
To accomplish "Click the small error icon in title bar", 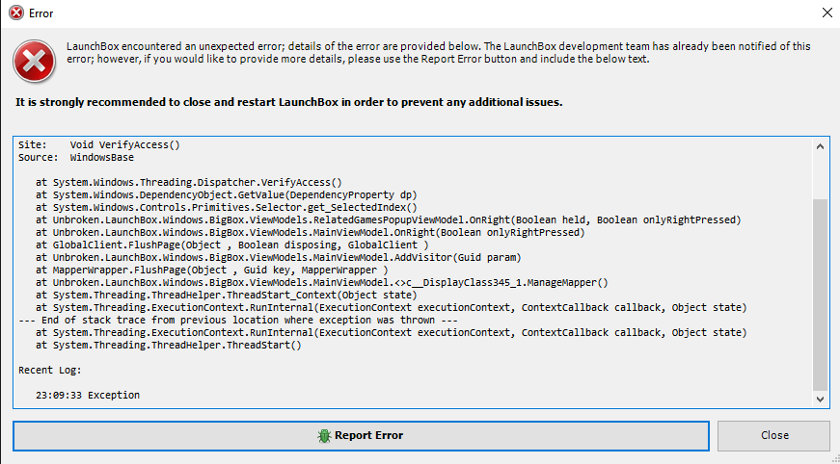I will [x=16, y=13].
